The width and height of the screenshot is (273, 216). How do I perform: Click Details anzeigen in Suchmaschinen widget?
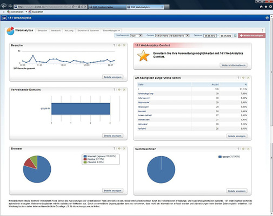pyautogui.click(x=237, y=191)
